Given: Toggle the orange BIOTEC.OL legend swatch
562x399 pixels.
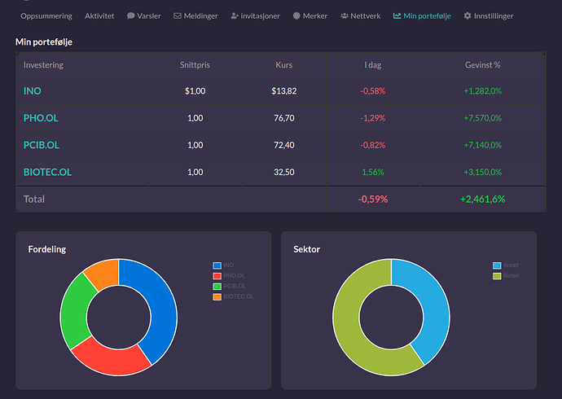Looking at the screenshot, I should click(x=217, y=296).
